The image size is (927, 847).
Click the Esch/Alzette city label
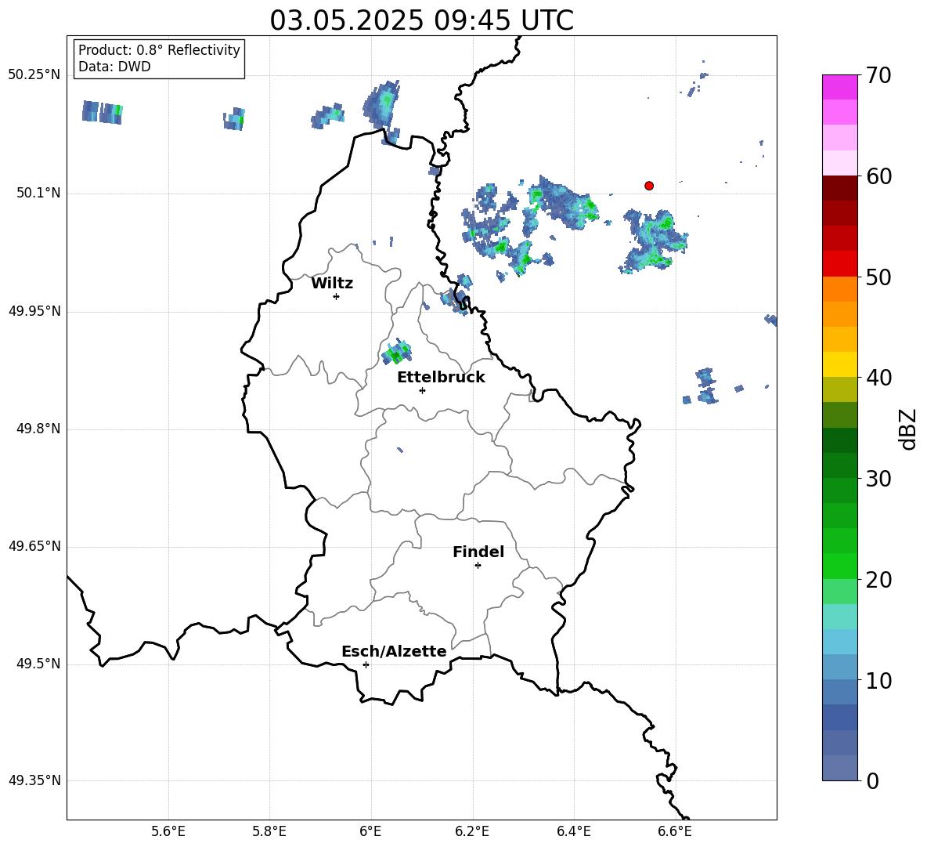point(394,651)
